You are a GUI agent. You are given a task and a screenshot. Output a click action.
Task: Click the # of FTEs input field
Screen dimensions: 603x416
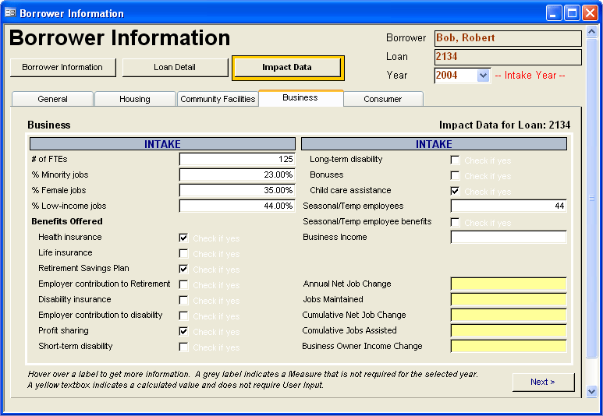(x=237, y=160)
